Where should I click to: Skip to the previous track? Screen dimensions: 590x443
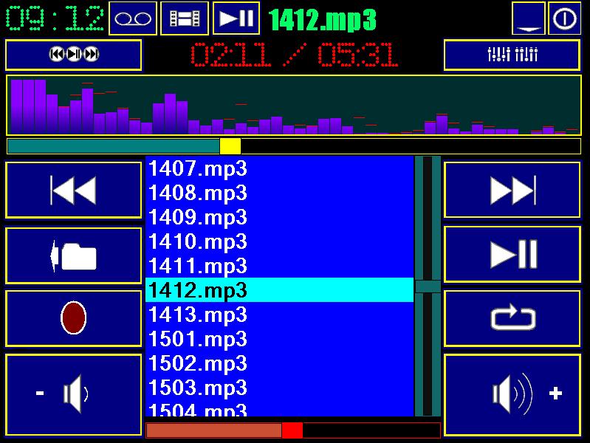pyautogui.click(x=74, y=190)
